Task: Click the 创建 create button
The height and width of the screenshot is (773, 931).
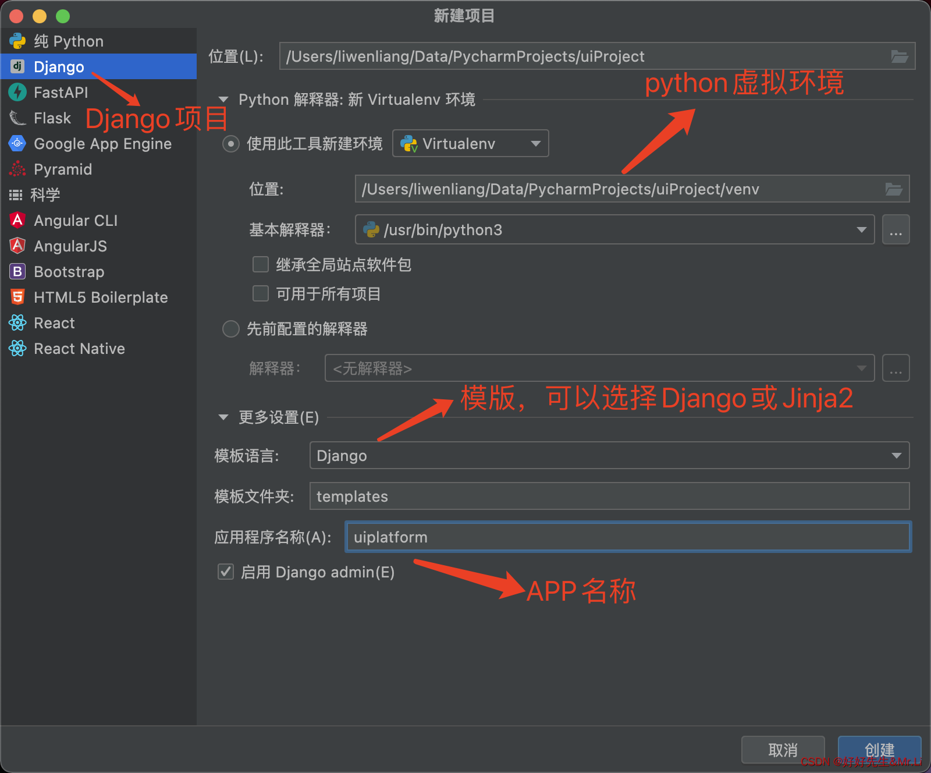Action: (x=880, y=750)
